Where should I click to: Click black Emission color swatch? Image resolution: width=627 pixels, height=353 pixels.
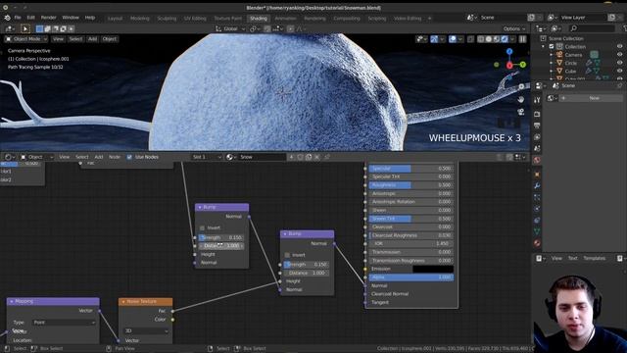[433, 269]
